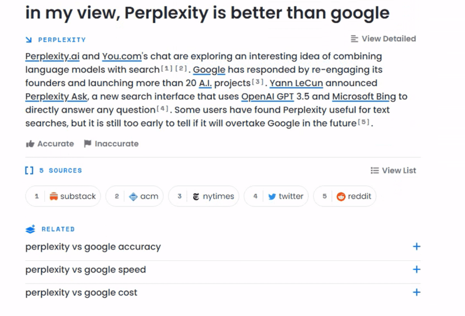Click the sources bracket icon
The height and width of the screenshot is (316, 465).
tap(29, 170)
